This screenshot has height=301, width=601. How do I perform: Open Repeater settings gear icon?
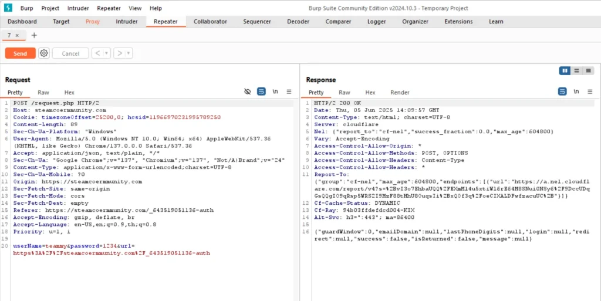coord(44,53)
